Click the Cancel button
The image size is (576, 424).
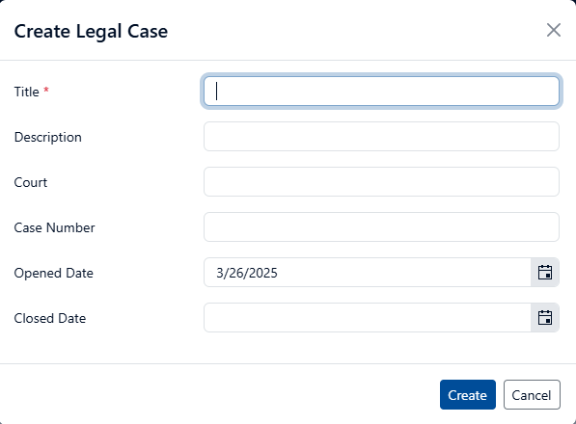click(532, 395)
